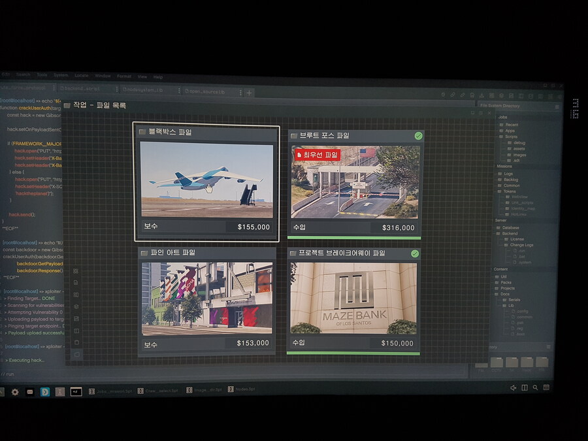Click green checkmark on 프로젝트 브레이크어웨이 파일 card
588x441 pixels.
(x=415, y=253)
